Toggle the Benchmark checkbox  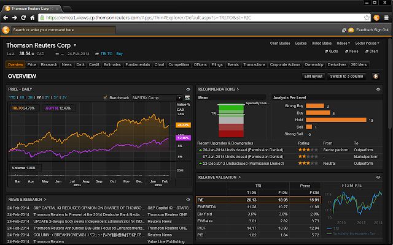(x=106, y=97)
